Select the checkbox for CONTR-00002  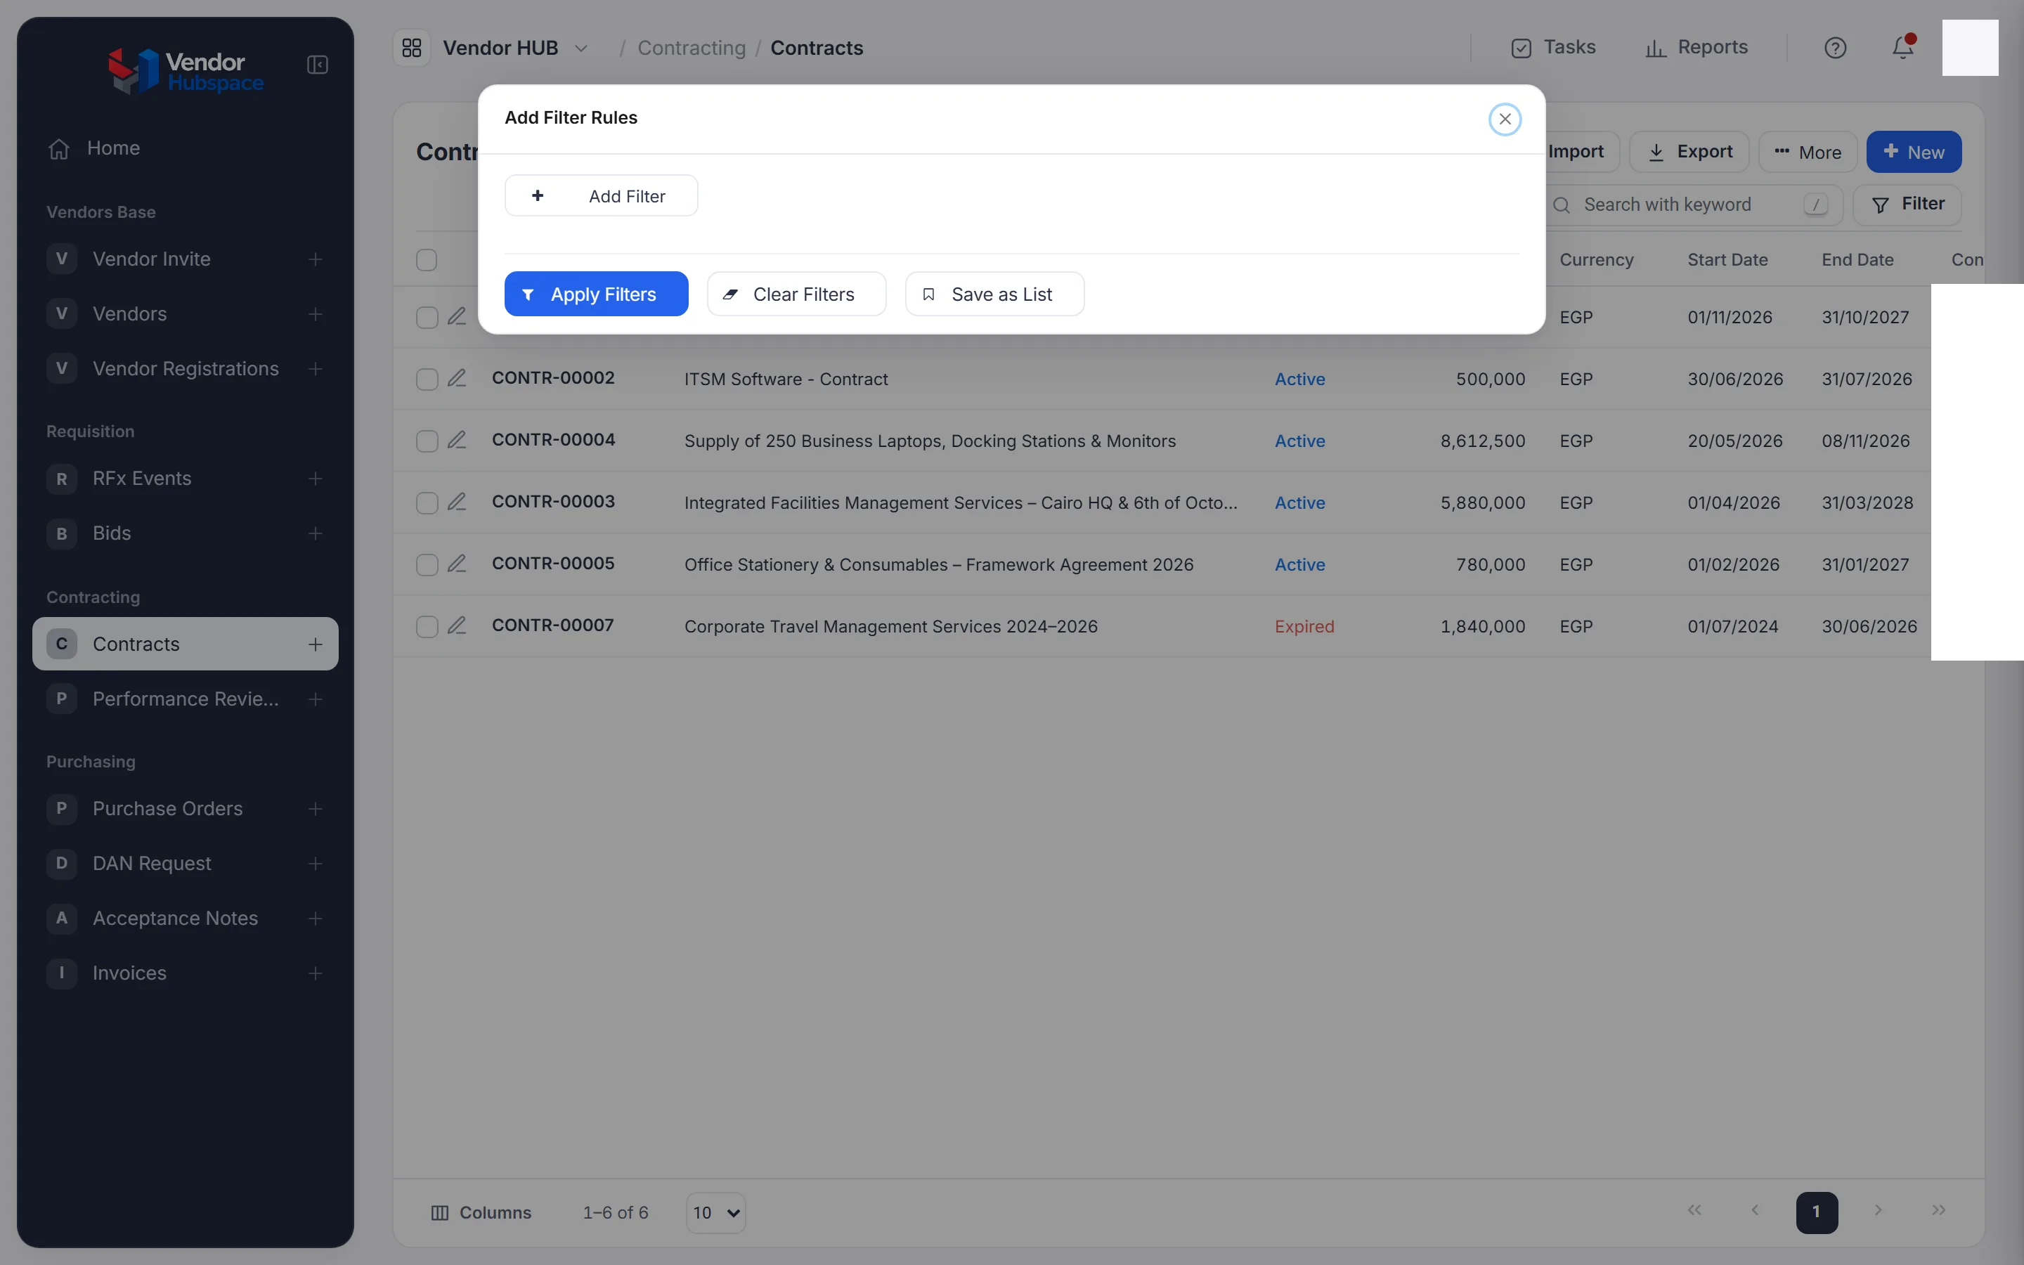(427, 379)
